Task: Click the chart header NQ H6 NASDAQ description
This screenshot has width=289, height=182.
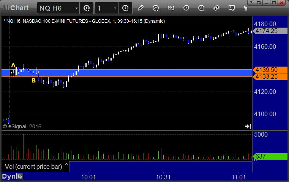Action: click(x=84, y=21)
